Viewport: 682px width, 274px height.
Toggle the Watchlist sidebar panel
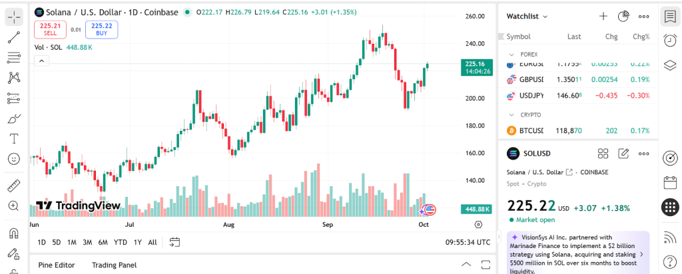click(x=670, y=17)
